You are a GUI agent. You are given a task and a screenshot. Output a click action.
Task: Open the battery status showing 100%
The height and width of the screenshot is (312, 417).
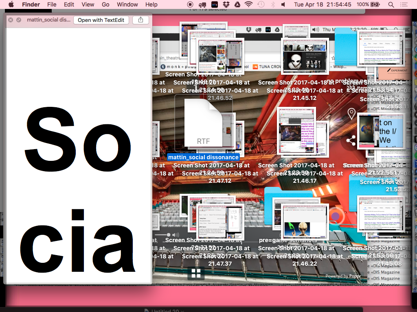click(x=368, y=4)
